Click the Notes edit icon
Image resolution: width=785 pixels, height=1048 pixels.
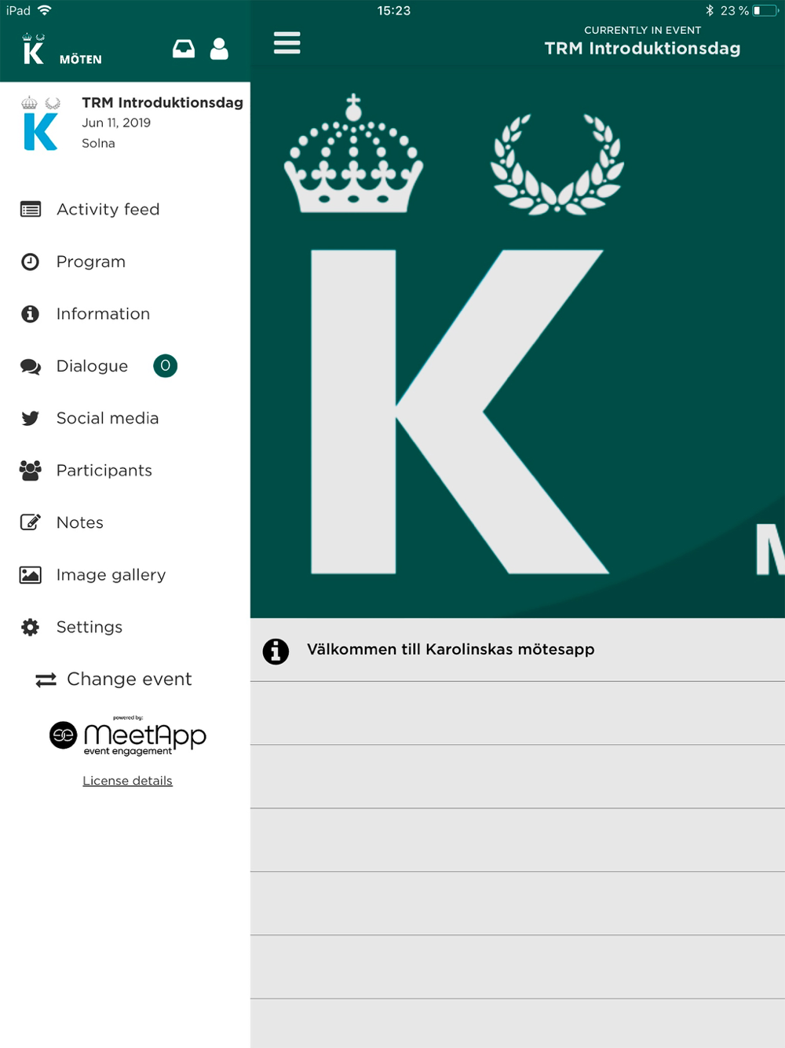click(x=31, y=522)
